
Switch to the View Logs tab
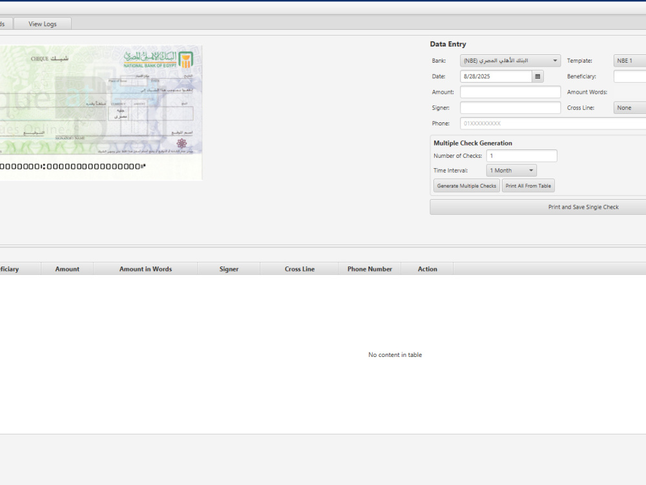click(x=43, y=24)
